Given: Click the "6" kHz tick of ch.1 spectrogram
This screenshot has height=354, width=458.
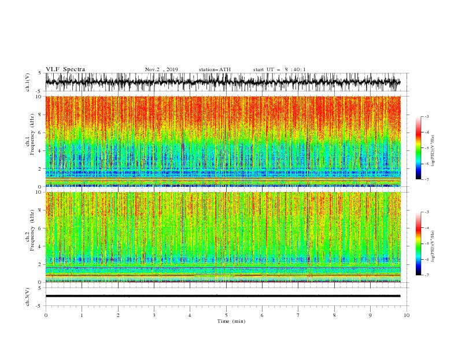Looking at the screenshot, I should [x=40, y=133].
